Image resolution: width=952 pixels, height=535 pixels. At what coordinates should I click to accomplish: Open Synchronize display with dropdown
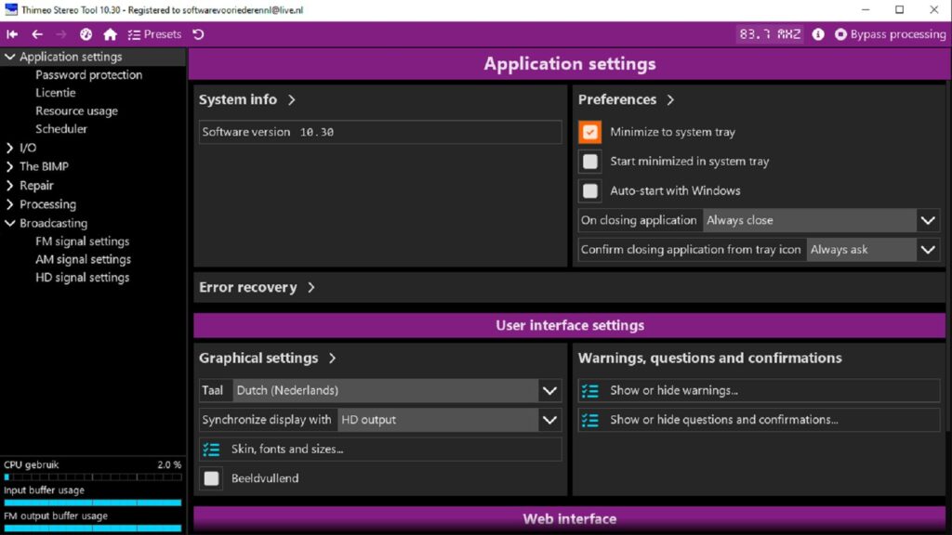pos(449,420)
